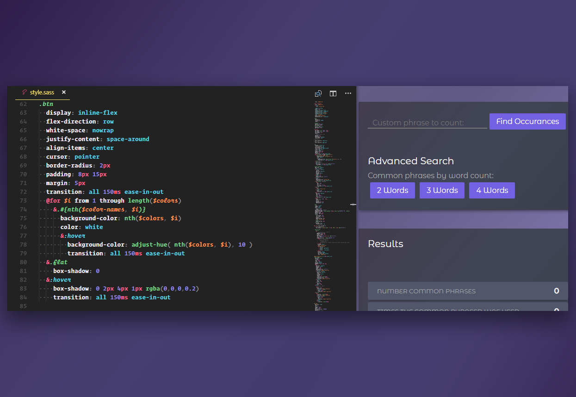Image resolution: width=576 pixels, height=397 pixels.
Task: Click the Sass logo icon on the style.sass tab
Action: pyautogui.click(x=24, y=92)
